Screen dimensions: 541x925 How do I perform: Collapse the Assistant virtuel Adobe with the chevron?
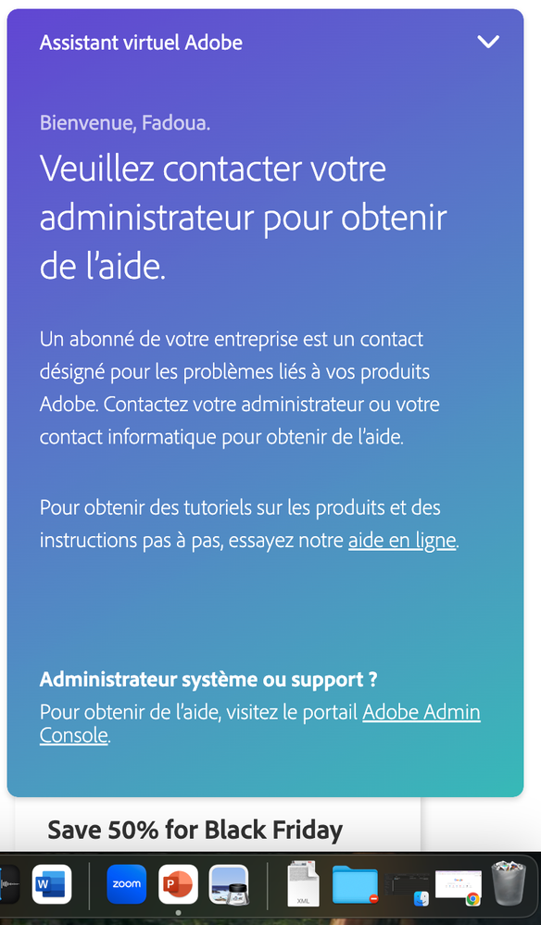[x=488, y=42]
